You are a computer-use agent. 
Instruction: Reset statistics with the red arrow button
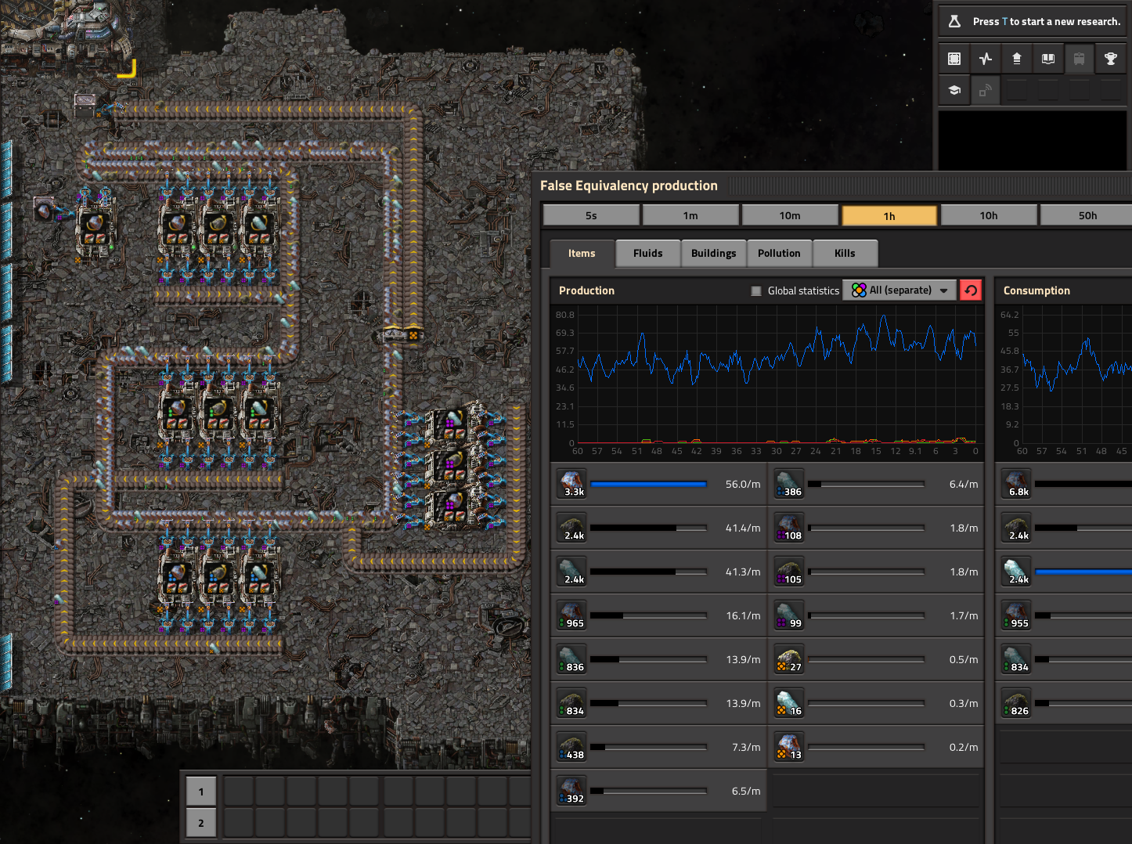971,290
